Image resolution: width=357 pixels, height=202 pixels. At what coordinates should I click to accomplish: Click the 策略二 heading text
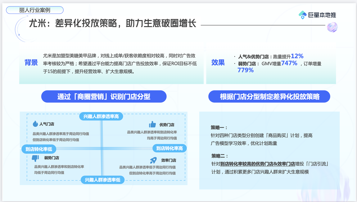click(220, 156)
